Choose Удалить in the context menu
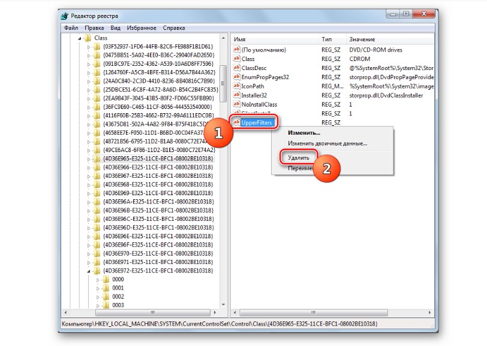Viewport: 487px width, 346px height. pos(299,158)
